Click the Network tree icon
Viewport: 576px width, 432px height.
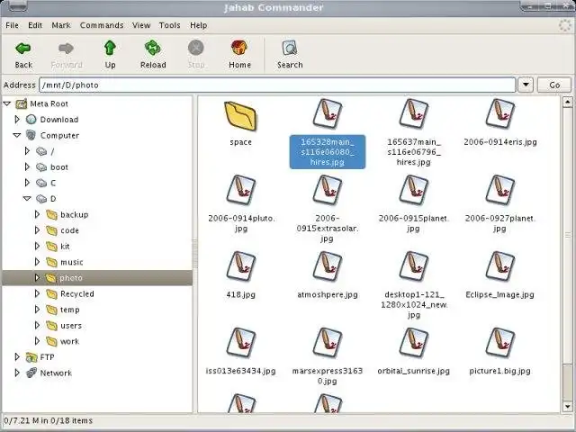(31, 373)
